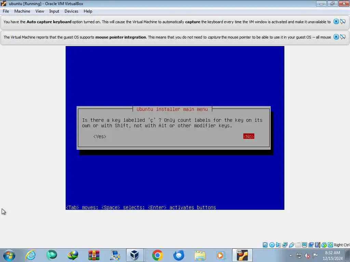This screenshot has height=262, width=350.
Task: Click the VirtualBox title bar icon
Action: pos(3,3)
